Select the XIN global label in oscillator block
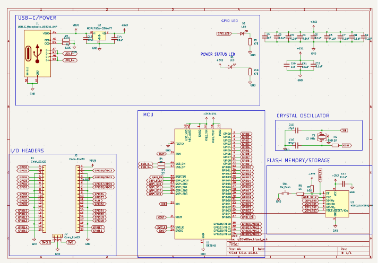 point(344,130)
